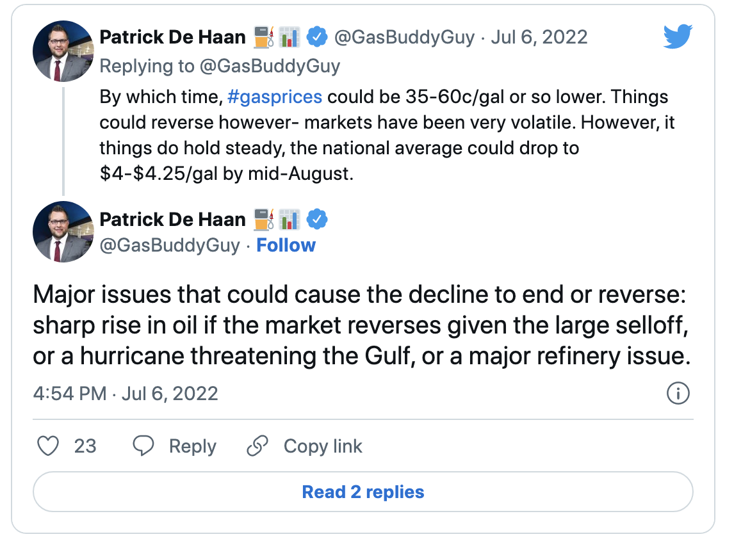Click the Copy link text
This screenshot has width=734, height=548.
(323, 446)
